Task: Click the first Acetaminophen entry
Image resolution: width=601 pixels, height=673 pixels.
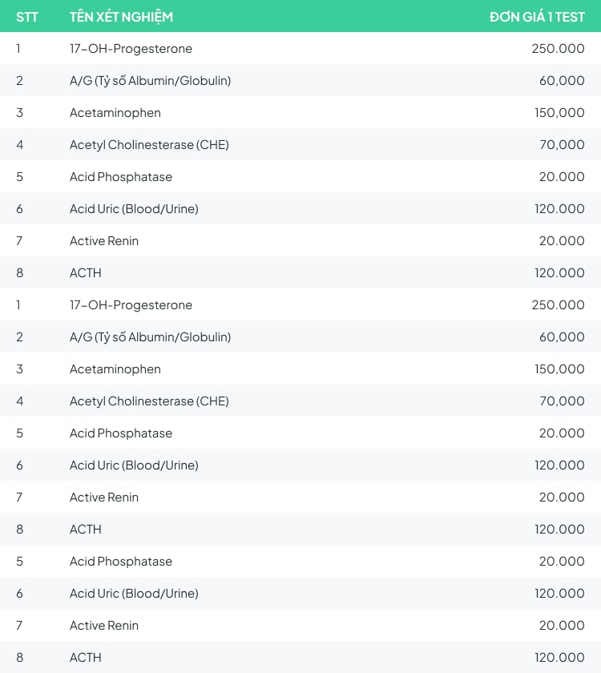Action: pos(115,113)
